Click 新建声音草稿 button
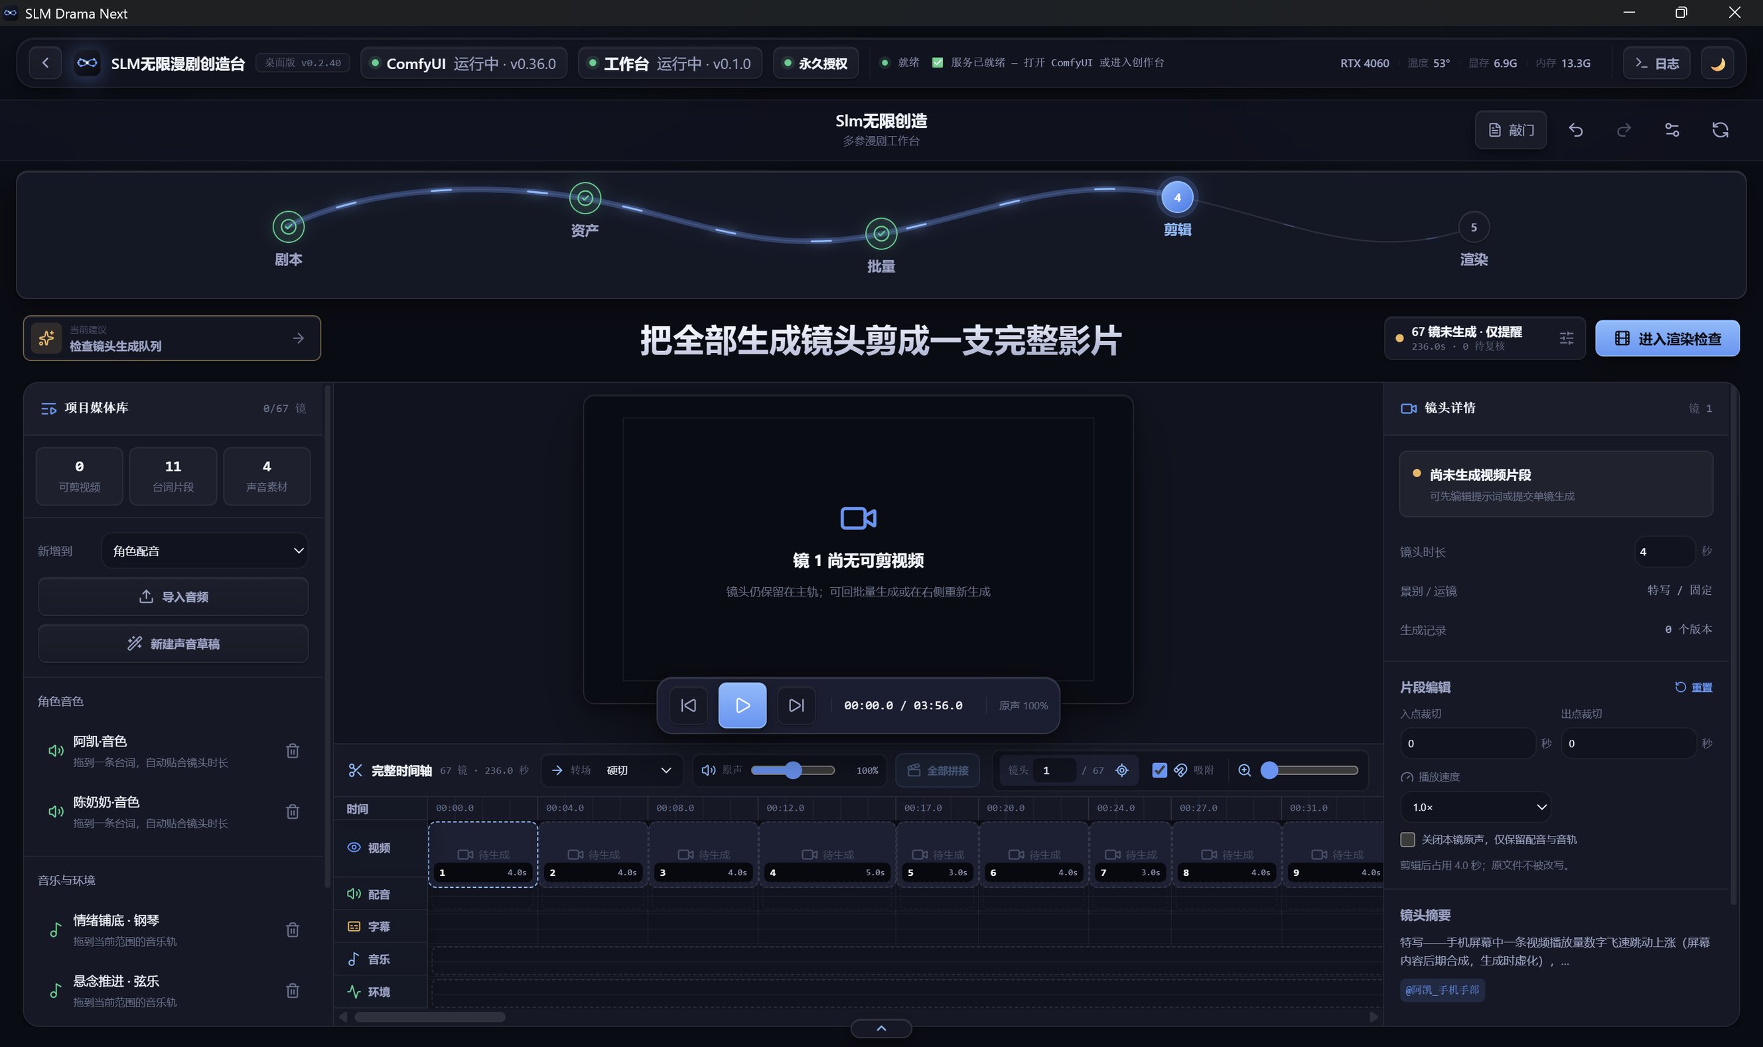 173,644
